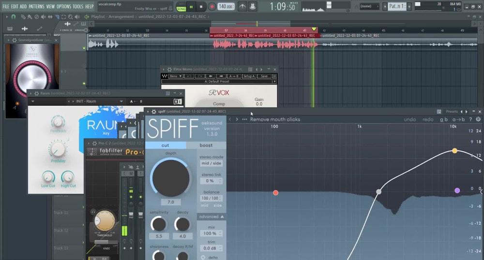Select the playlist paint brush tool
The image size is (484, 260).
[30, 17]
